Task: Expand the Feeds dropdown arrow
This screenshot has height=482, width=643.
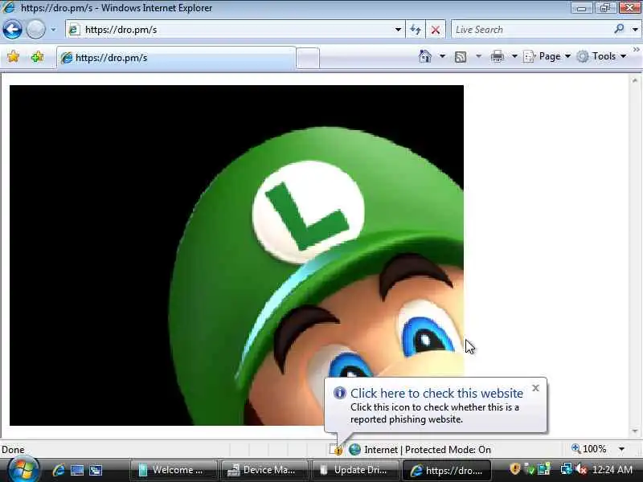Action: coord(478,56)
